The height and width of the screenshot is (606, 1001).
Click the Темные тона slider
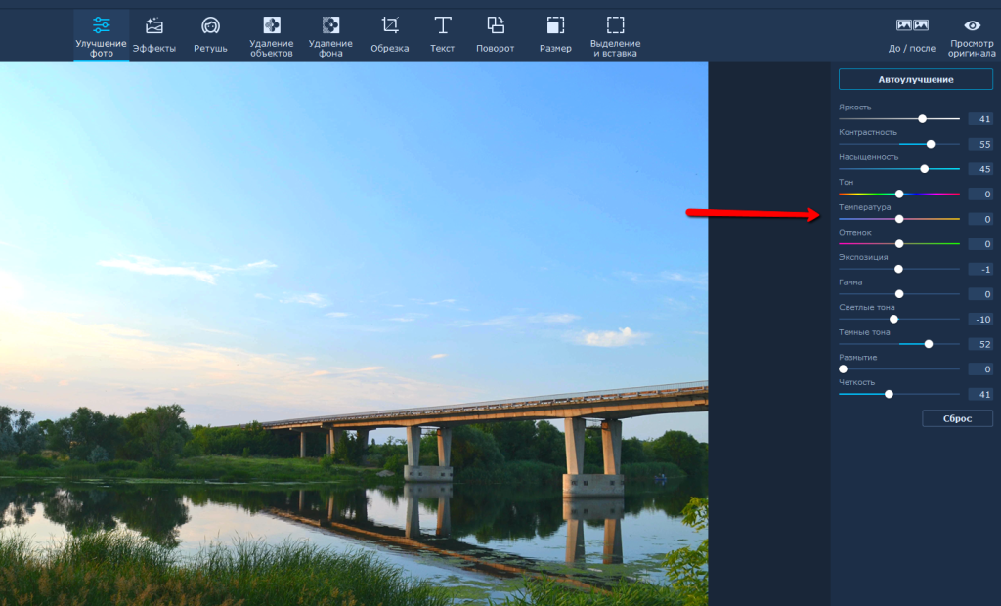pyautogui.click(x=899, y=344)
